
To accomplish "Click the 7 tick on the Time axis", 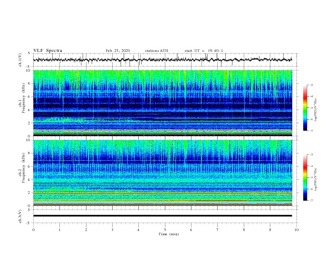I will pos(218,230).
